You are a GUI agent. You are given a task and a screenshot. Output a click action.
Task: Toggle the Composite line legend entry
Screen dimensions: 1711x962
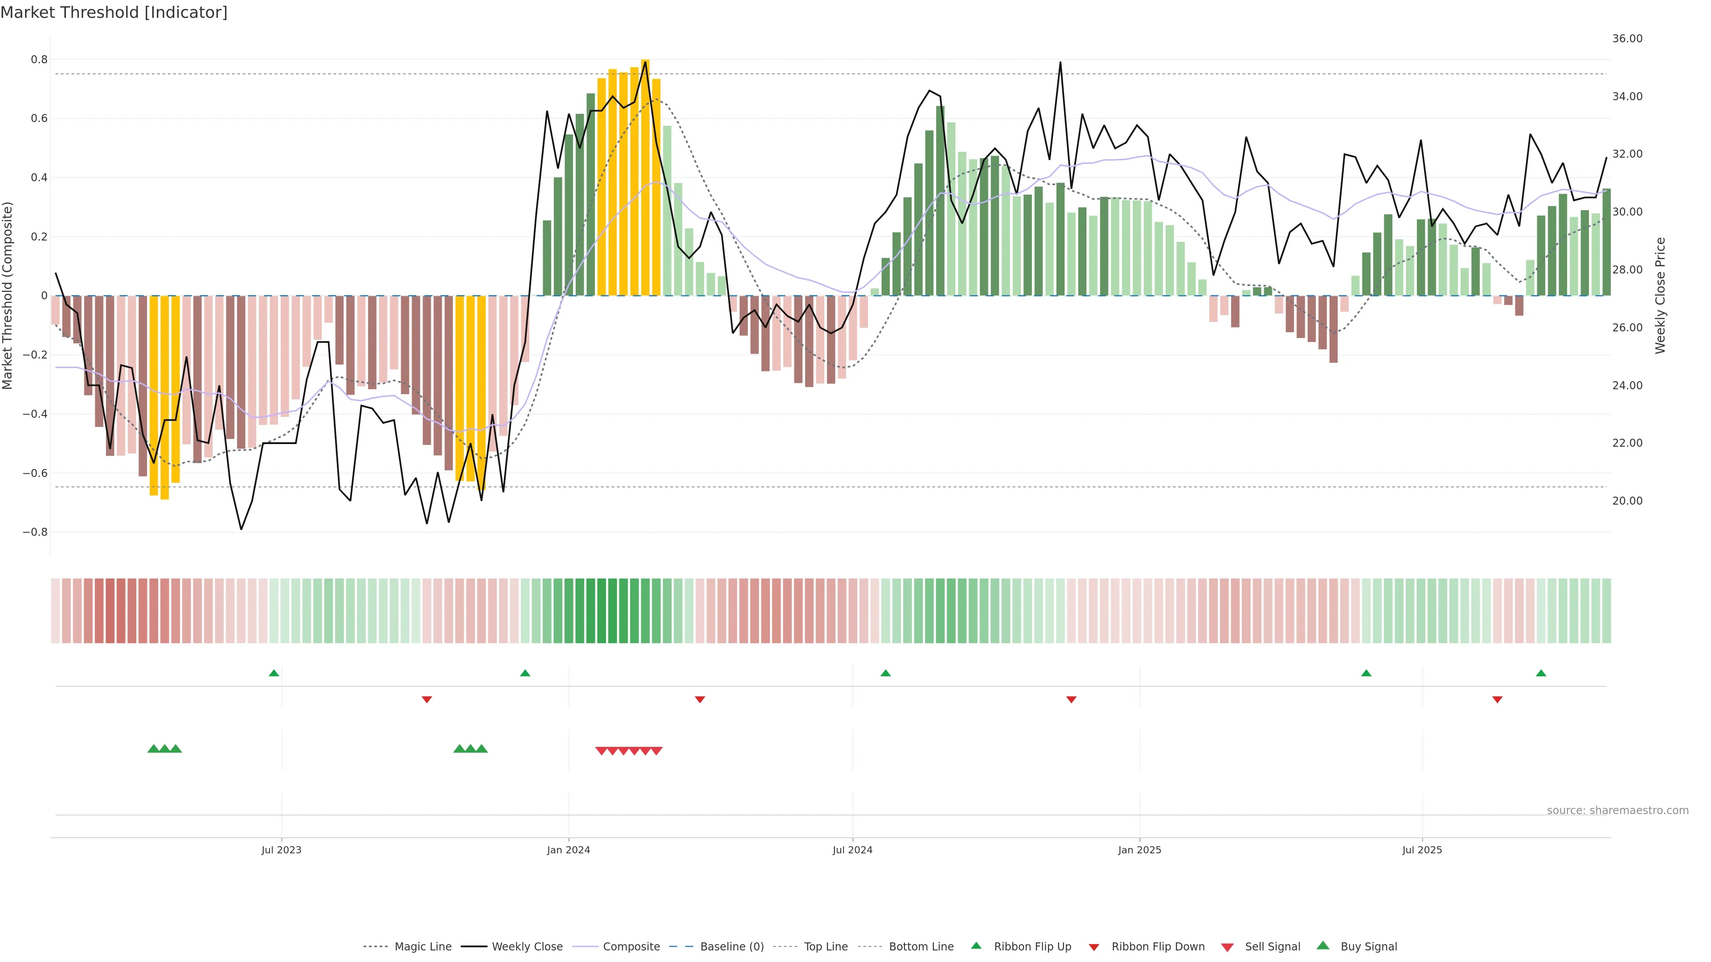pos(631,947)
